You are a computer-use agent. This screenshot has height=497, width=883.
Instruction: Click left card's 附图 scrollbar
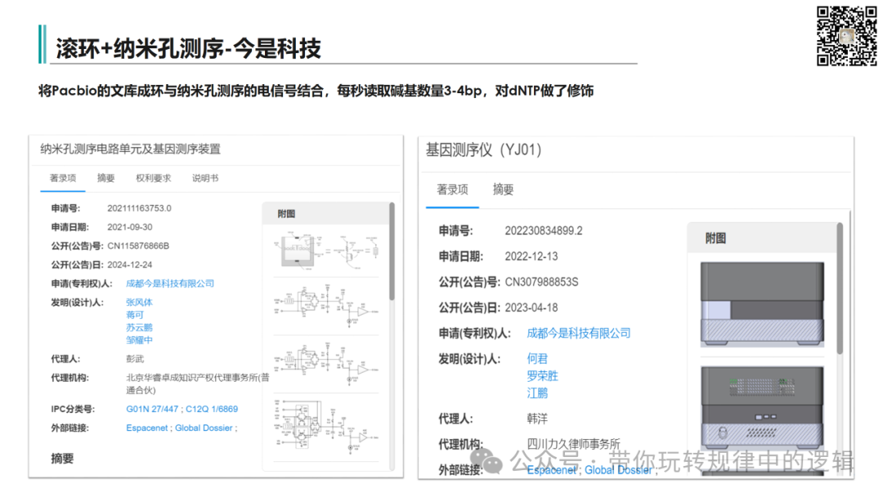[x=392, y=252]
